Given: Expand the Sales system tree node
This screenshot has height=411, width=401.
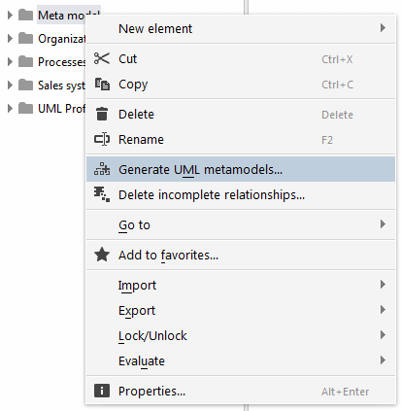Looking at the screenshot, I should (x=10, y=85).
